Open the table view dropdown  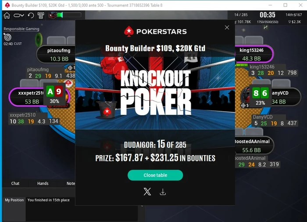(19, 15)
